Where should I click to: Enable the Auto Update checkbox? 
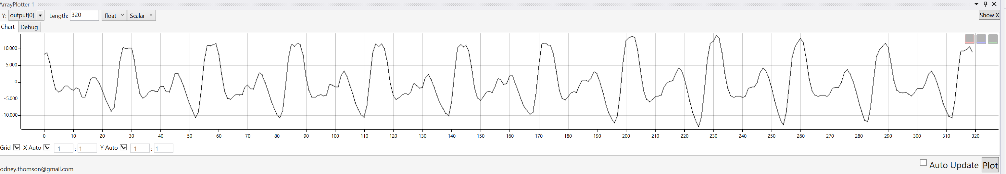pos(923,163)
